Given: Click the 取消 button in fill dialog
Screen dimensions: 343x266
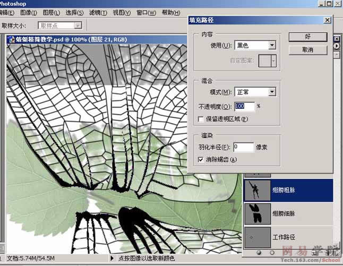Looking at the screenshot, I should pos(308,50).
